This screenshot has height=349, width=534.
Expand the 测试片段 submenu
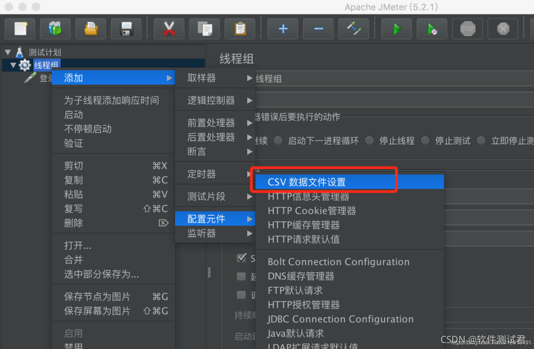[x=215, y=197]
